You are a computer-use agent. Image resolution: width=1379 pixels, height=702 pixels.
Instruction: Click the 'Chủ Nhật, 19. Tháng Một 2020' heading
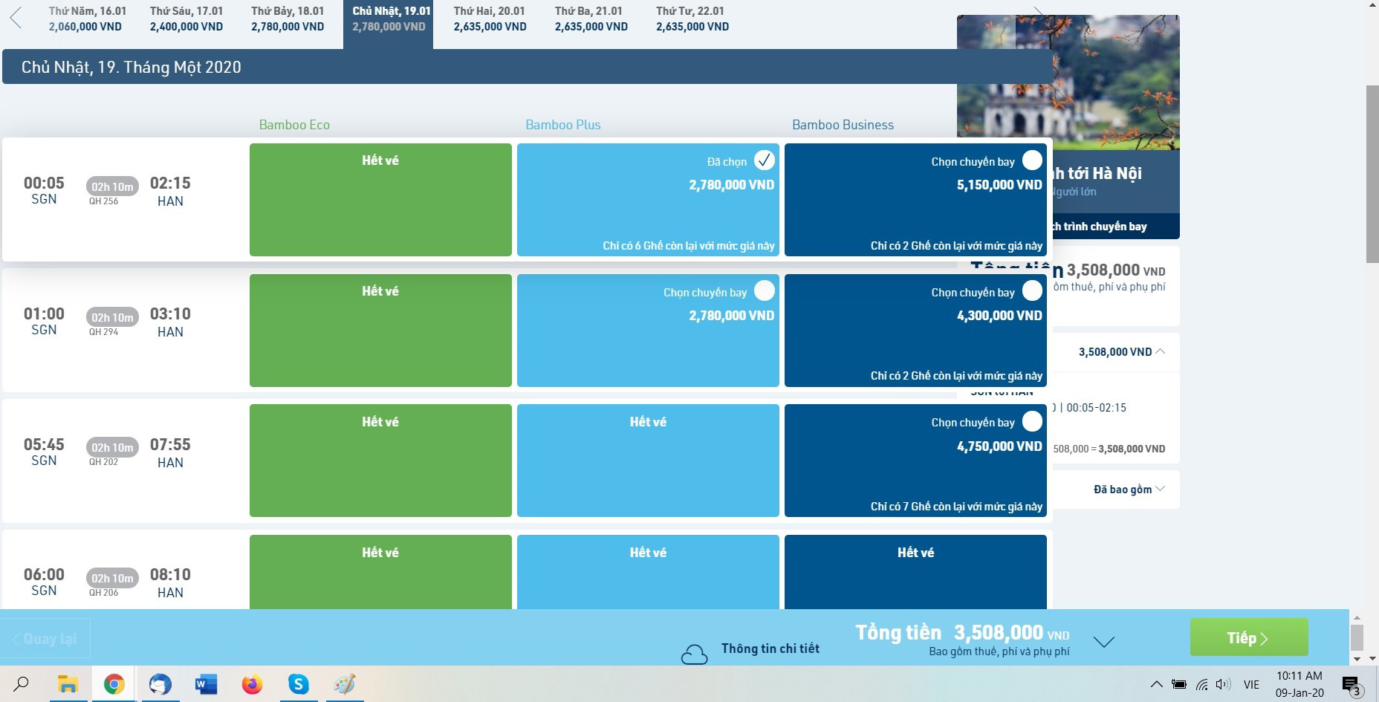pyautogui.click(x=132, y=67)
